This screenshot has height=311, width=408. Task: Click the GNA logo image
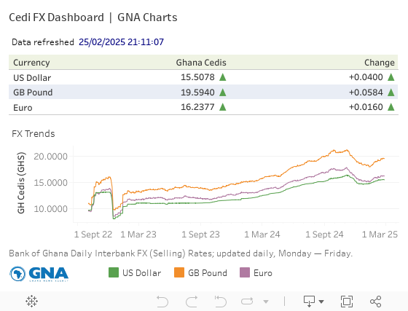click(x=39, y=274)
